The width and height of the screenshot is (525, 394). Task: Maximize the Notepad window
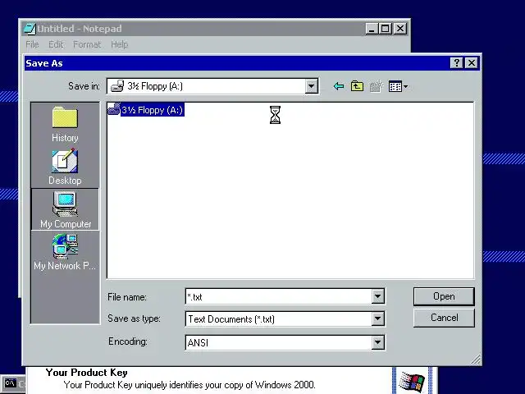[385, 29]
